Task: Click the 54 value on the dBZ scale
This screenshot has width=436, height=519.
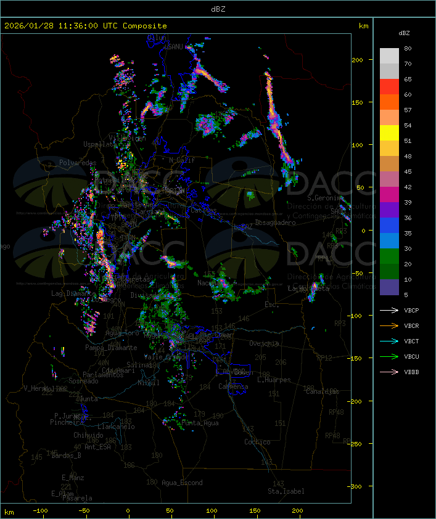Action: point(408,126)
